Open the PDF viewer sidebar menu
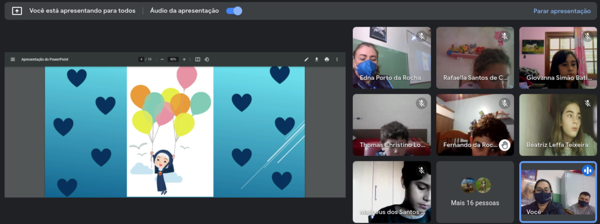 (x=13, y=60)
